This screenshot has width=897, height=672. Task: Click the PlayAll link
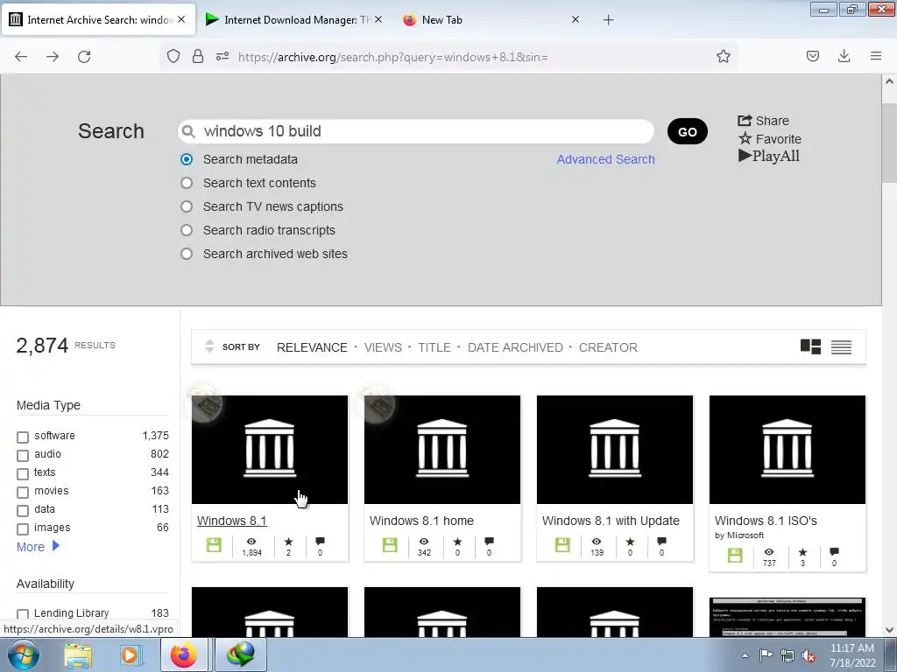coord(769,156)
